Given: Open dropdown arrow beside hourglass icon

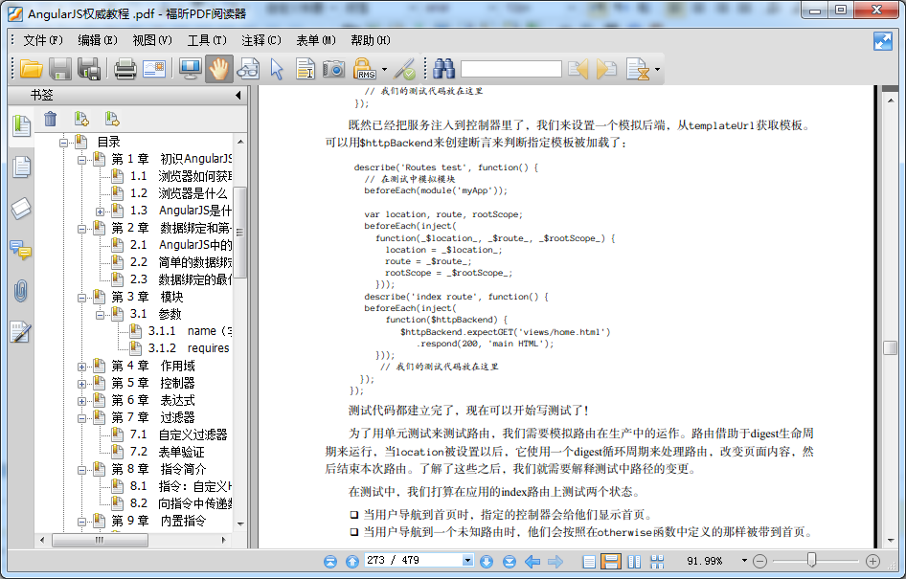Looking at the screenshot, I should 657,70.
